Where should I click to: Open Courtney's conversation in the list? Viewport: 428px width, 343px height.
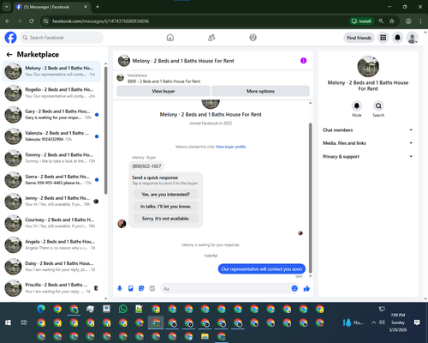(51, 223)
